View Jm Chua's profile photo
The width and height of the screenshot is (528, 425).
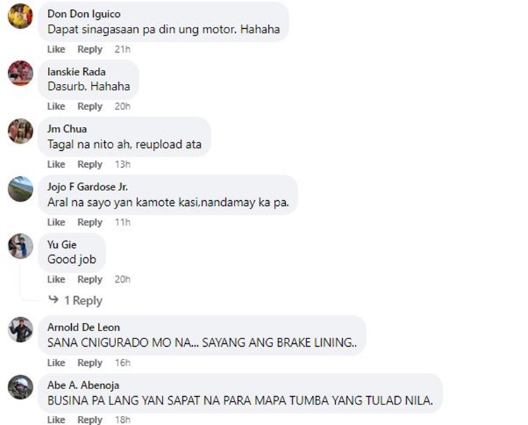20,131
